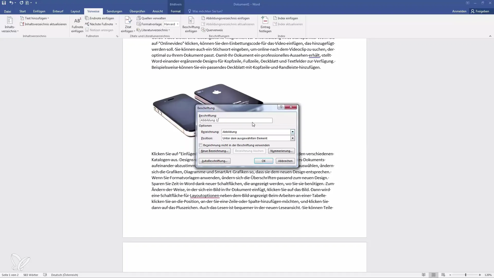Open the Datei tab
Screen dimensions: 494x278
[x=7, y=11]
